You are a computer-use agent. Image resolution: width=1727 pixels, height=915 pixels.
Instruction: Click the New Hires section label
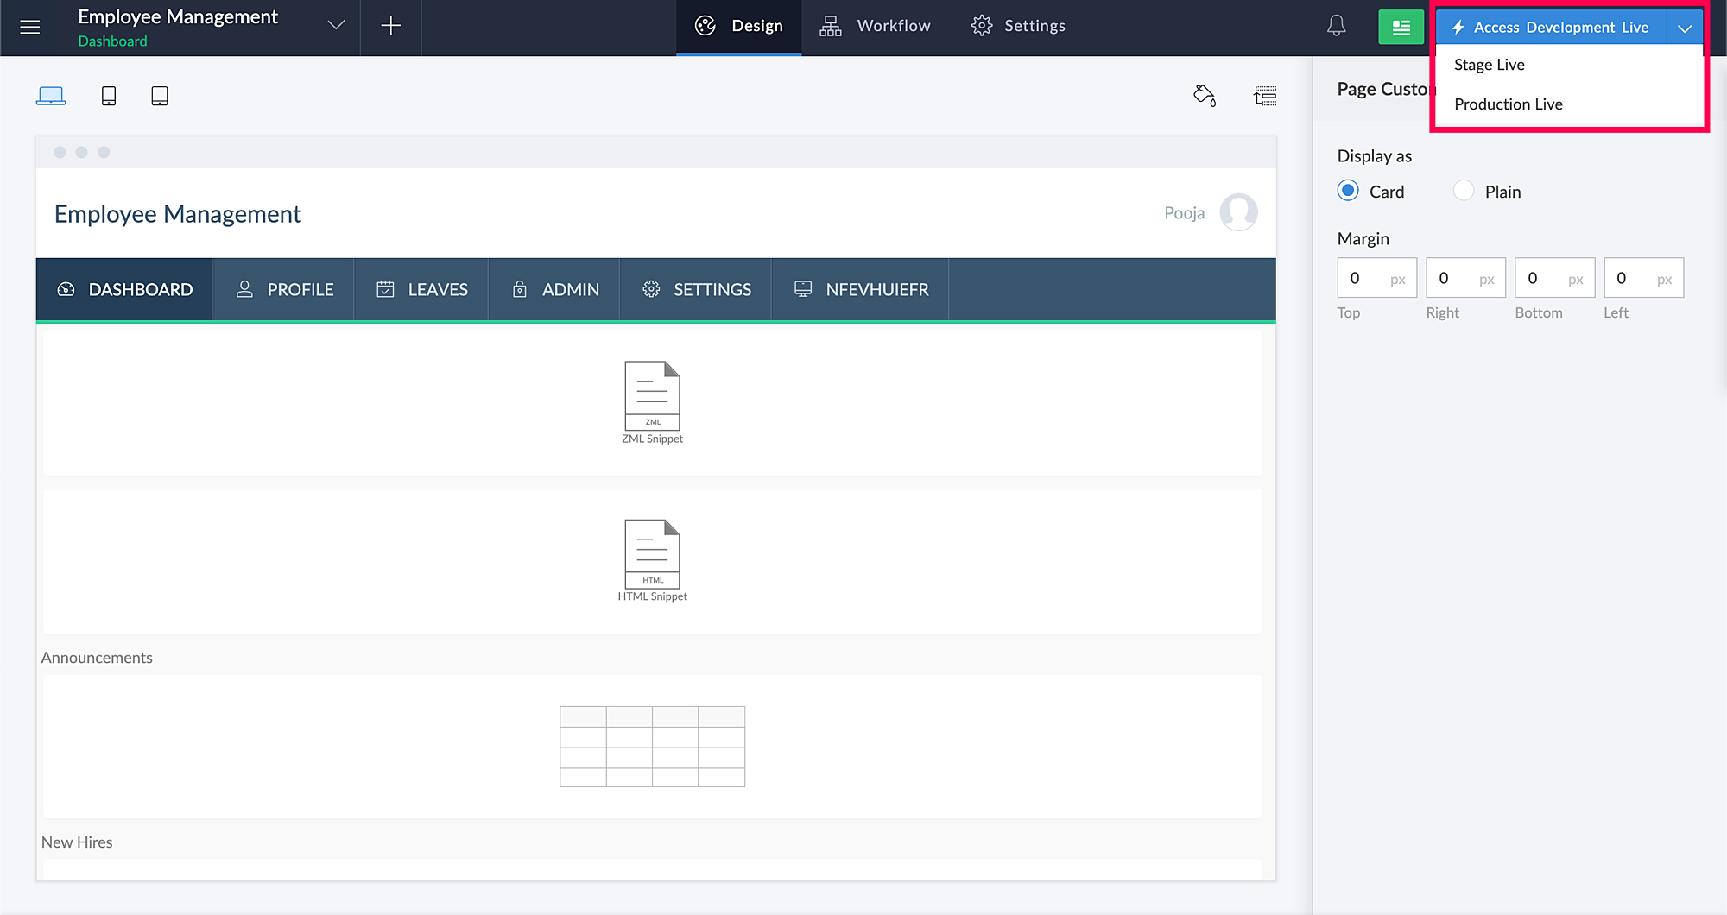pos(77,842)
